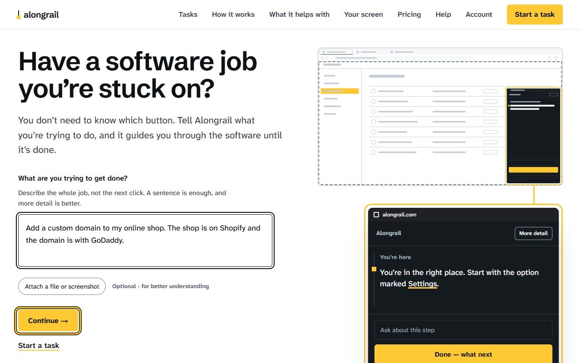Click the Alongrail title in dark panel
This screenshot has height=363, width=581.
coord(389,233)
